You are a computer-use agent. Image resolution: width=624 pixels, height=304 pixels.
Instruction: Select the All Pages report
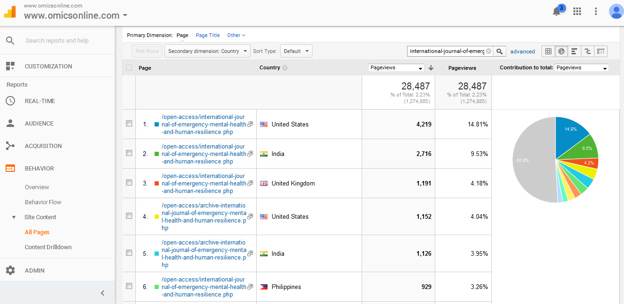pos(37,232)
